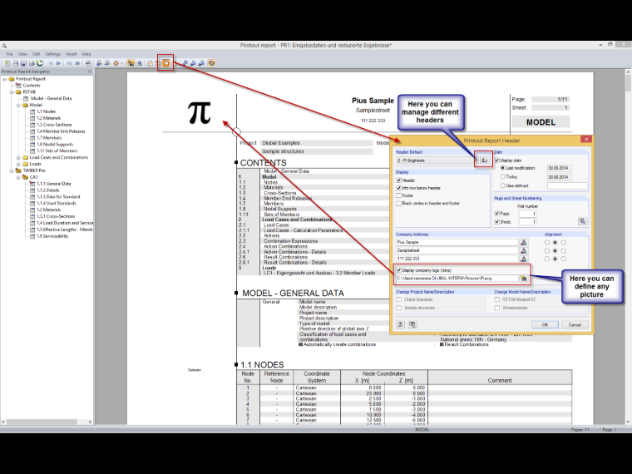Toggle Display company logo checkbox

398,270
